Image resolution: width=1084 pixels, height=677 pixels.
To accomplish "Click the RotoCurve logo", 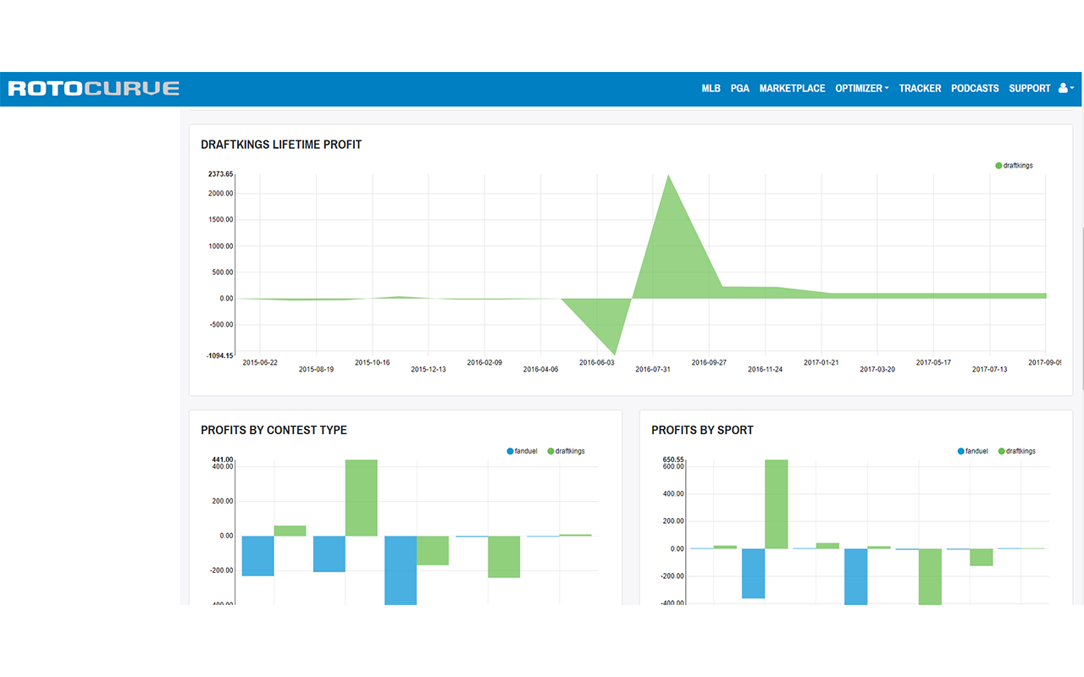I will (94, 88).
